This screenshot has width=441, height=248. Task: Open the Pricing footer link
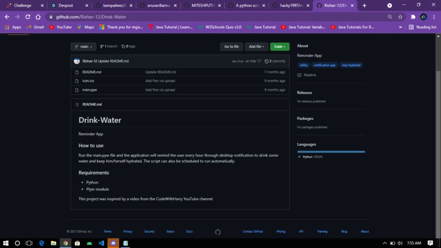tap(281, 232)
